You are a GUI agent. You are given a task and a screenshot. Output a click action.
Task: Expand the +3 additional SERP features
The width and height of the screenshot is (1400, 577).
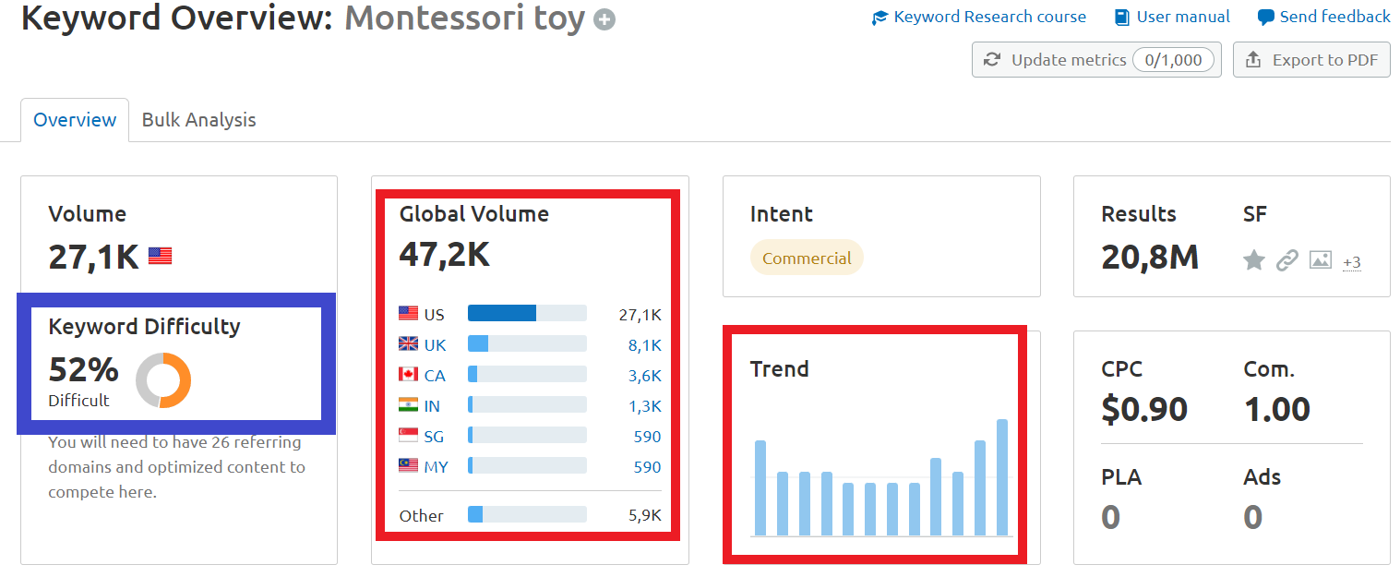click(1352, 262)
